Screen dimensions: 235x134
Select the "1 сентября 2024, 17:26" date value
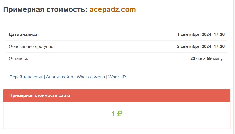coord(201,34)
